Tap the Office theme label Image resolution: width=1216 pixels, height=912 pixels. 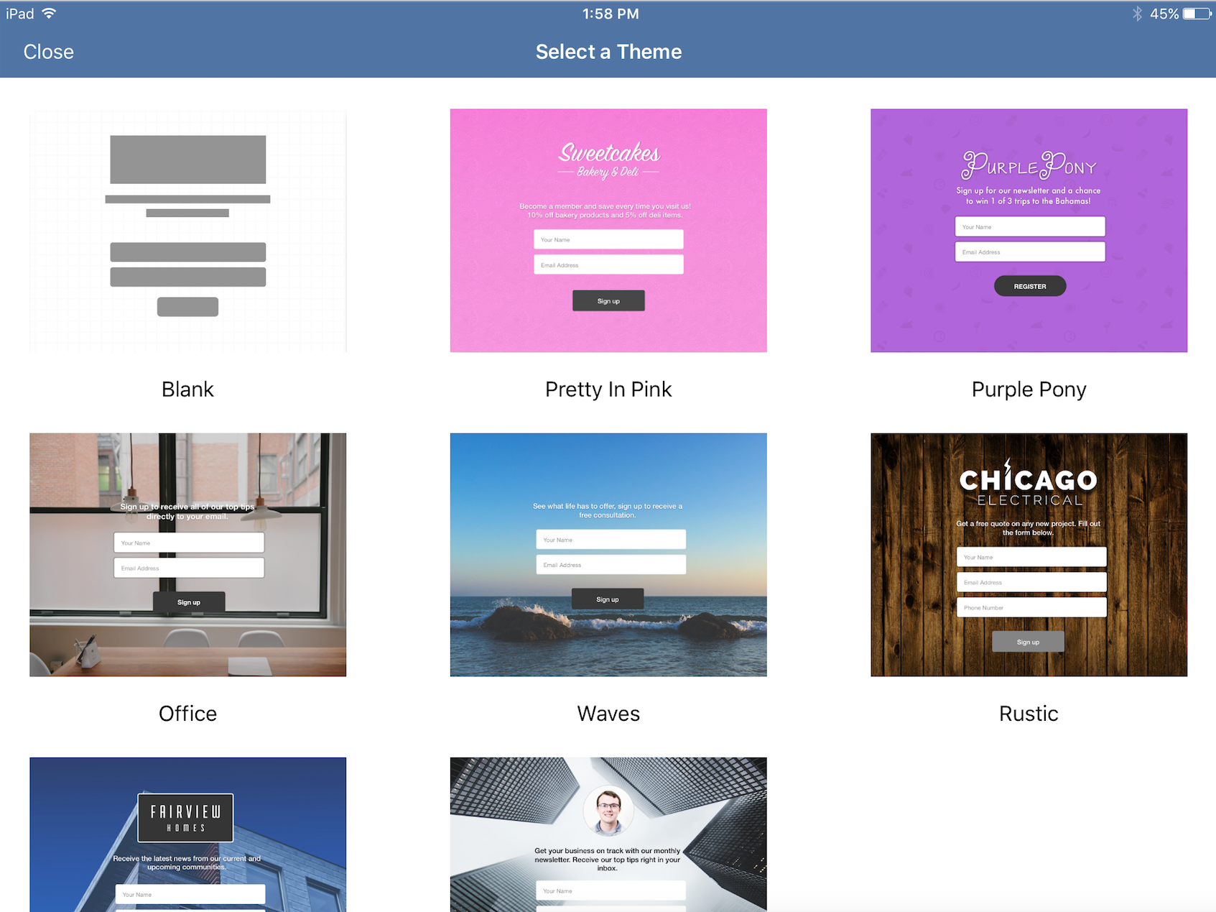[187, 714]
